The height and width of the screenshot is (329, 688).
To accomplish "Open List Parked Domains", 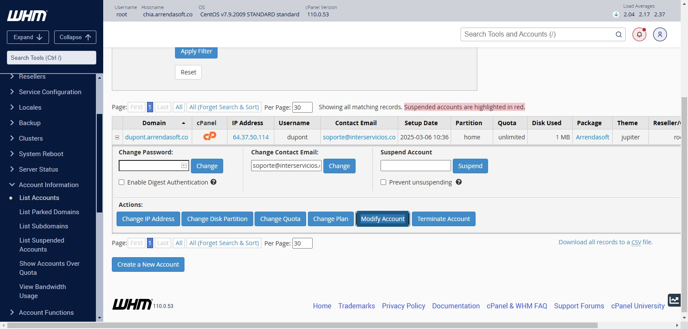I will 49,212.
